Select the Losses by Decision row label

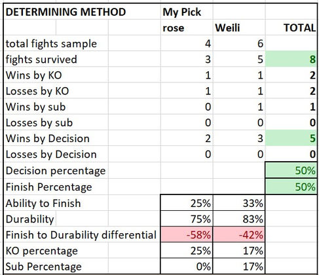(x=51, y=154)
